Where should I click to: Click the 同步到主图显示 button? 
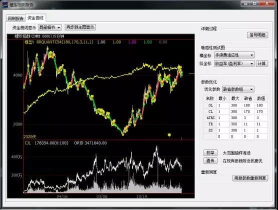click(x=80, y=27)
